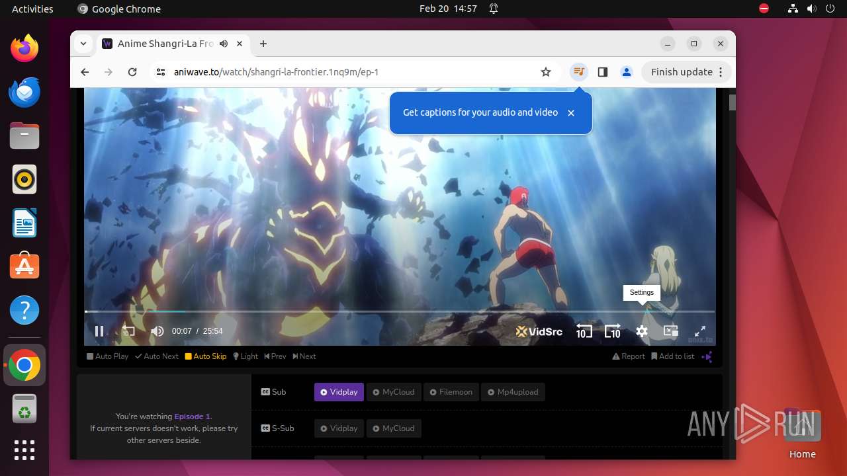Screen dimensions: 847x476
Task: Toggle the Auto Skip option
Action: pos(206,356)
